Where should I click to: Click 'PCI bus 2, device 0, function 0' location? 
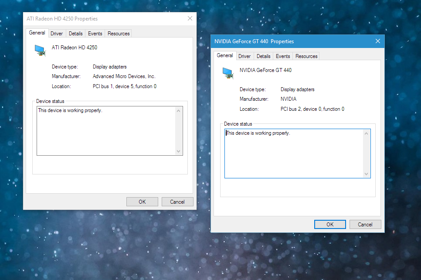click(312, 109)
